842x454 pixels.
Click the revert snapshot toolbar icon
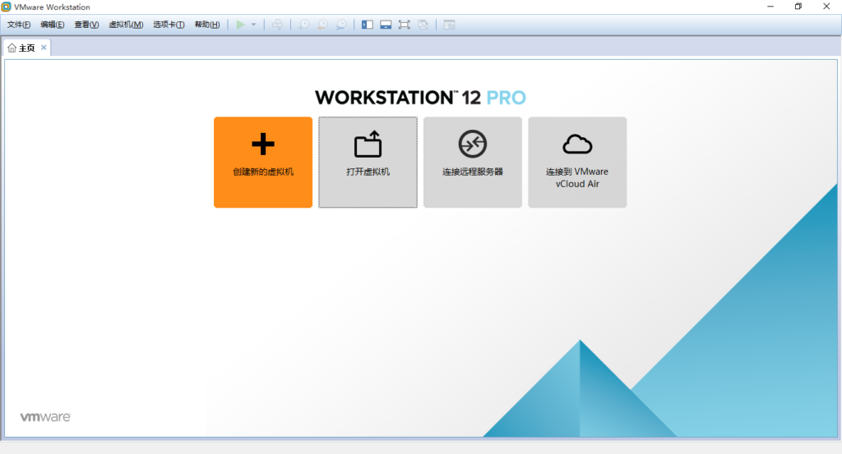[x=322, y=25]
